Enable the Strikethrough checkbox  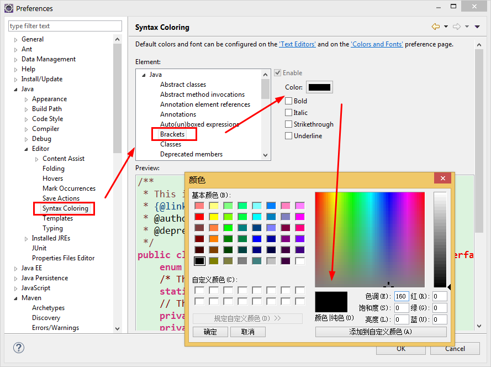coord(288,124)
